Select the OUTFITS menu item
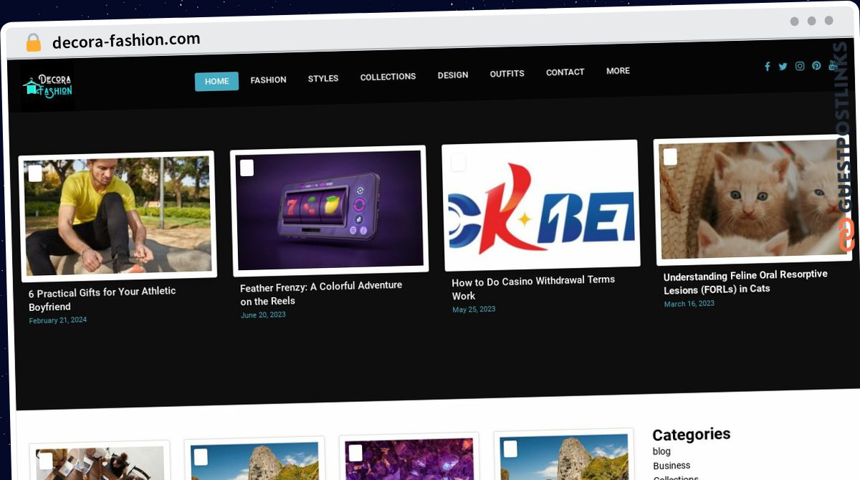This screenshot has width=860, height=480. coord(507,74)
